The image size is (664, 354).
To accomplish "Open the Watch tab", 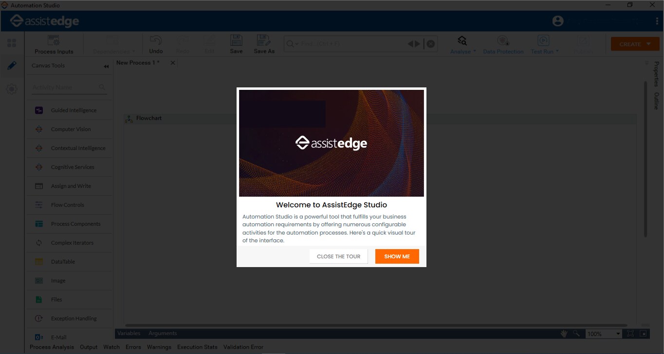I will (111, 347).
